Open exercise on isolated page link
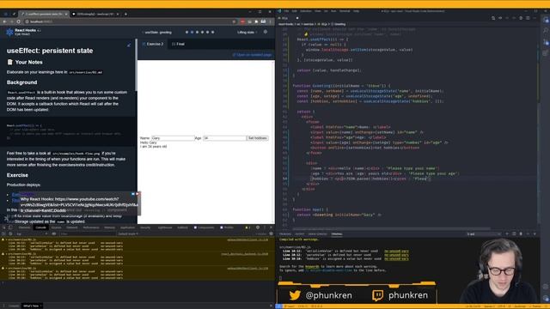 [x=252, y=55]
